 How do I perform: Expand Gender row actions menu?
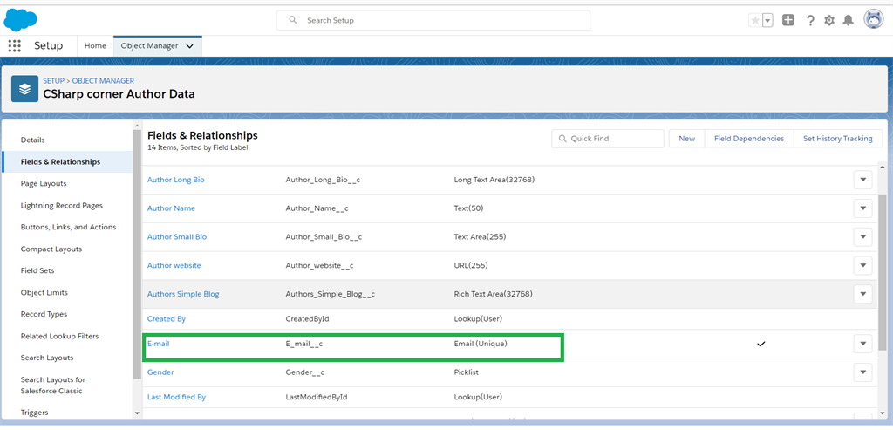[862, 372]
